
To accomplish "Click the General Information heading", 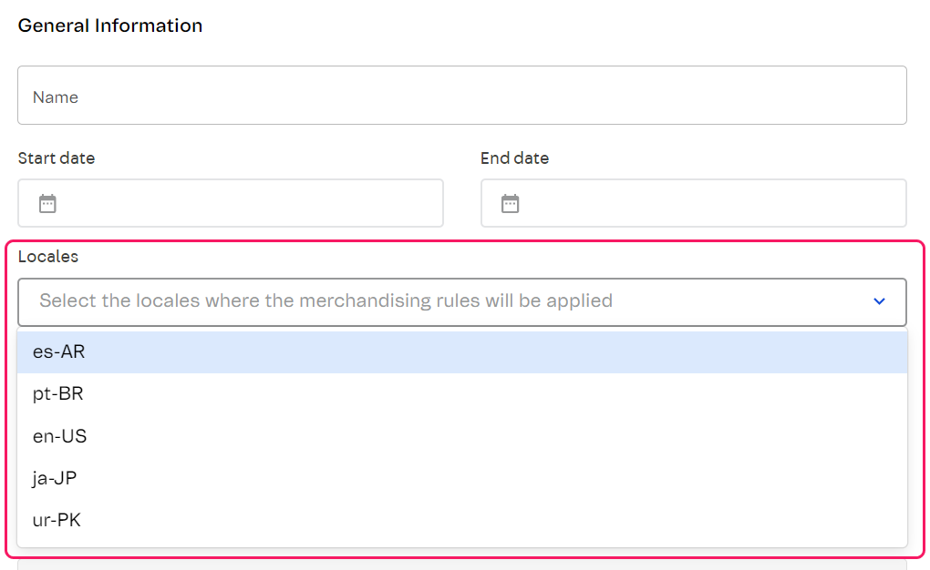I will pyautogui.click(x=110, y=25).
